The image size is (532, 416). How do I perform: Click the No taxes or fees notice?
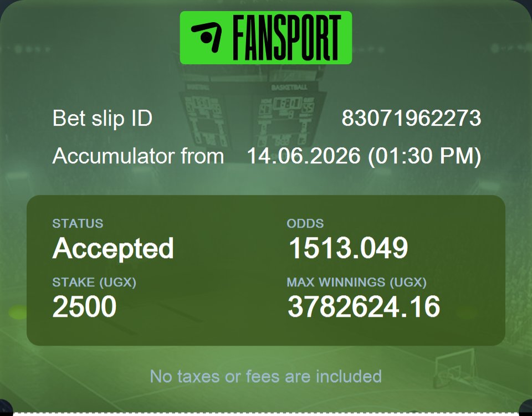[266, 376]
